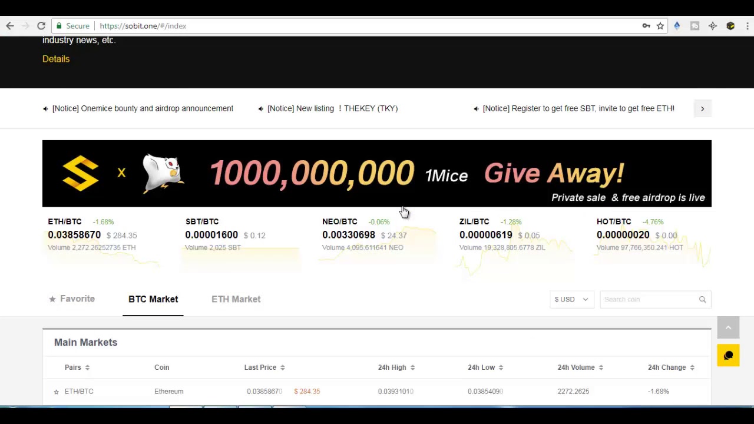Click the 2272.2625 volume cell
Screen dimensions: 754x424
coord(573,392)
